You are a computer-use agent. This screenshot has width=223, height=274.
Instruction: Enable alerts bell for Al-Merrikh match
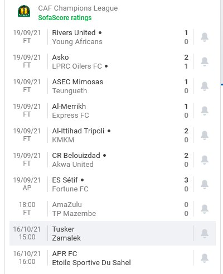tap(205, 110)
